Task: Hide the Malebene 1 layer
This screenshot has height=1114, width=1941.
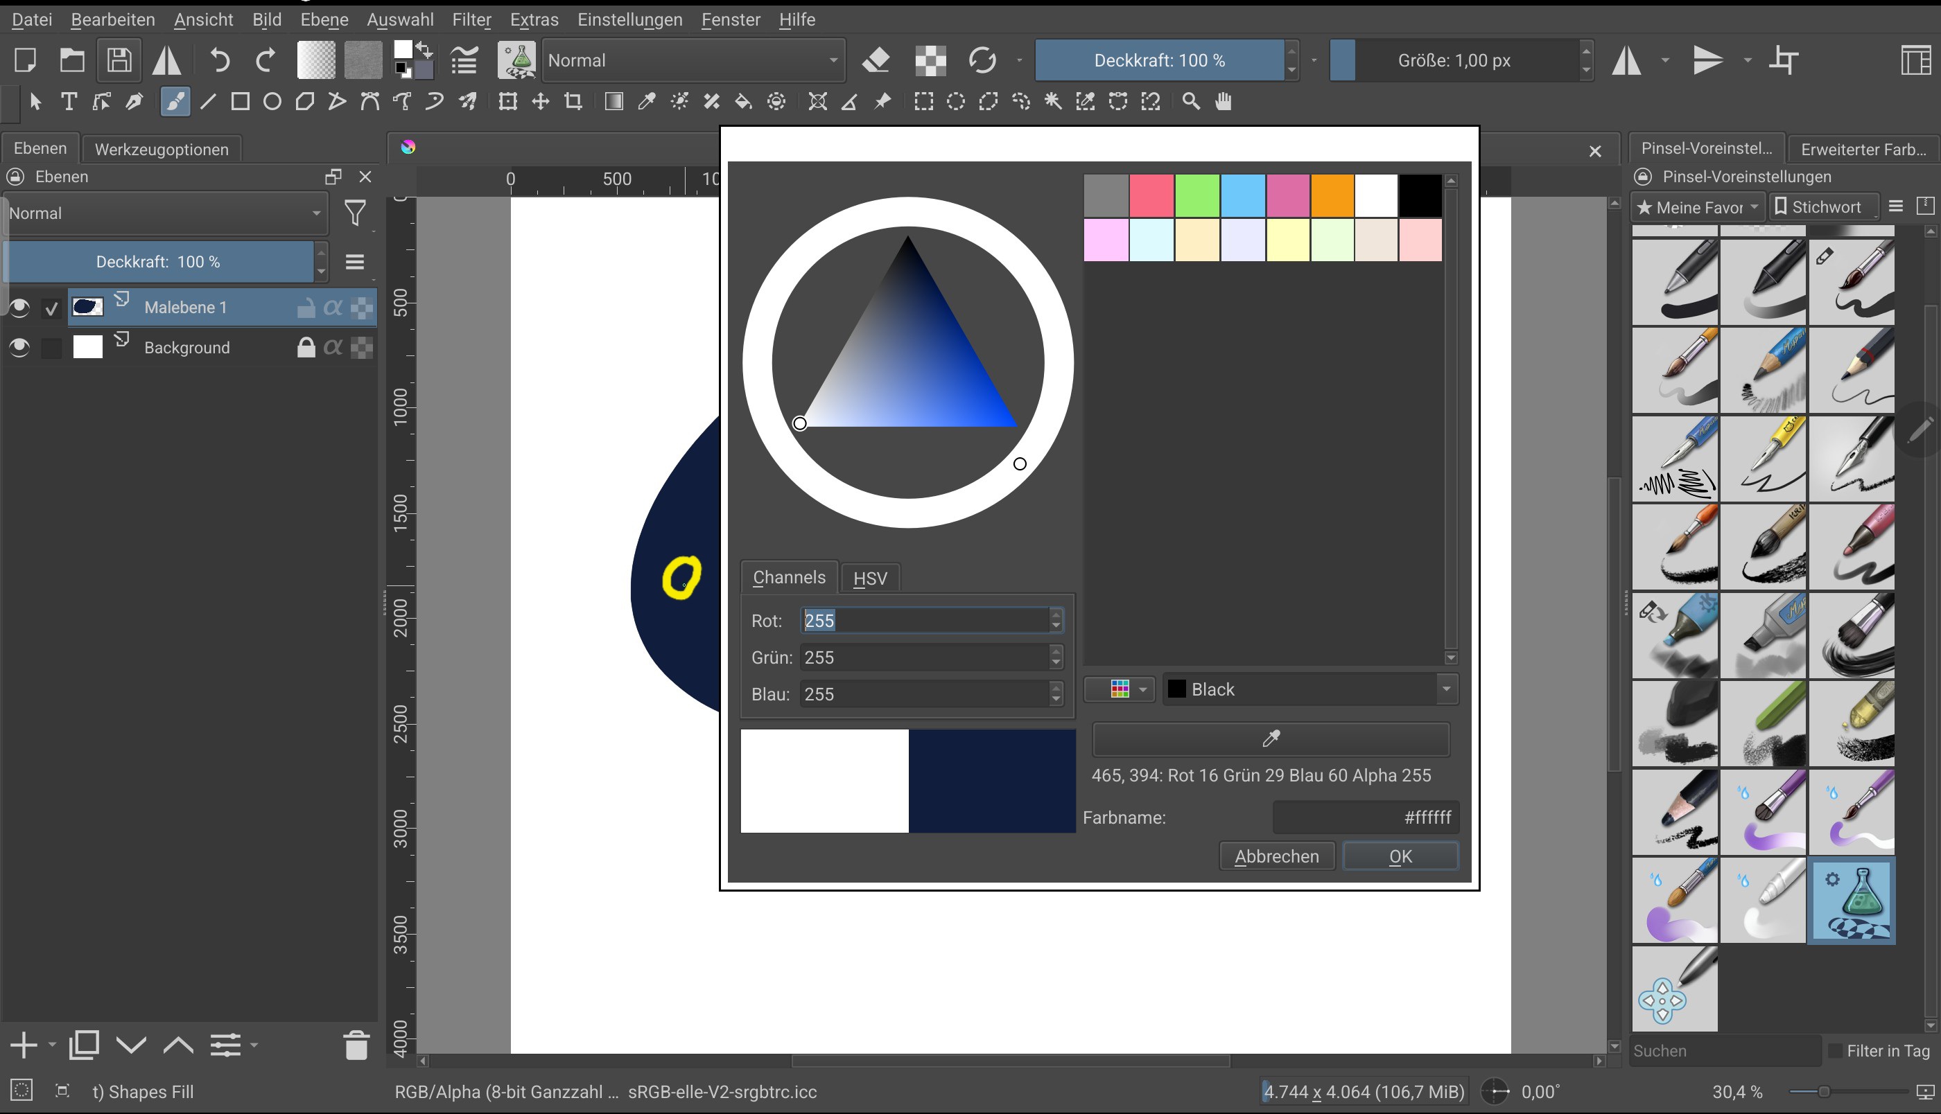Action: 18,308
